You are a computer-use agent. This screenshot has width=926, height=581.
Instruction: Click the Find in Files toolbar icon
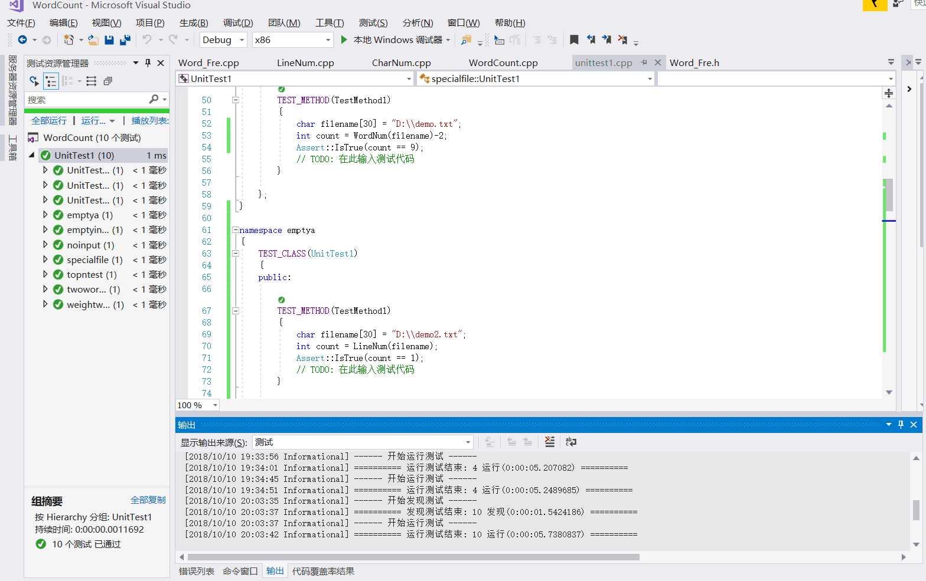pos(466,40)
